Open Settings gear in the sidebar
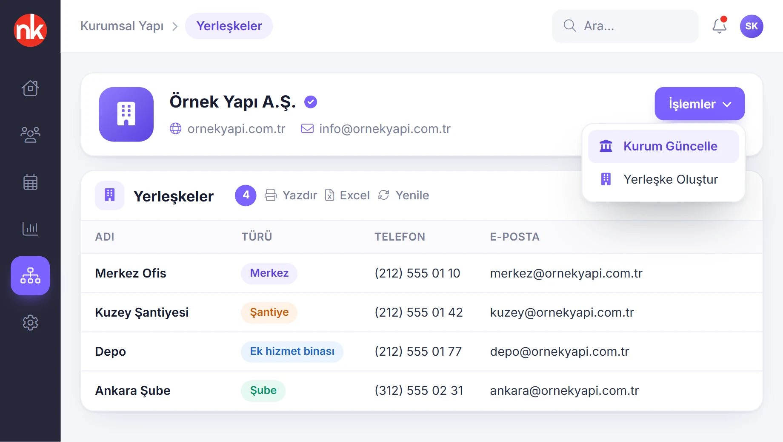The image size is (783, 442). (x=30, y=323)
